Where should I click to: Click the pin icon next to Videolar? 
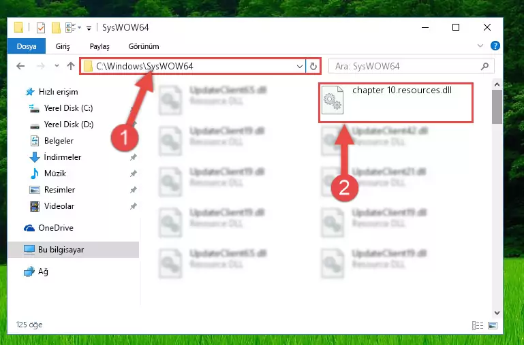click(x=134, y=206)
